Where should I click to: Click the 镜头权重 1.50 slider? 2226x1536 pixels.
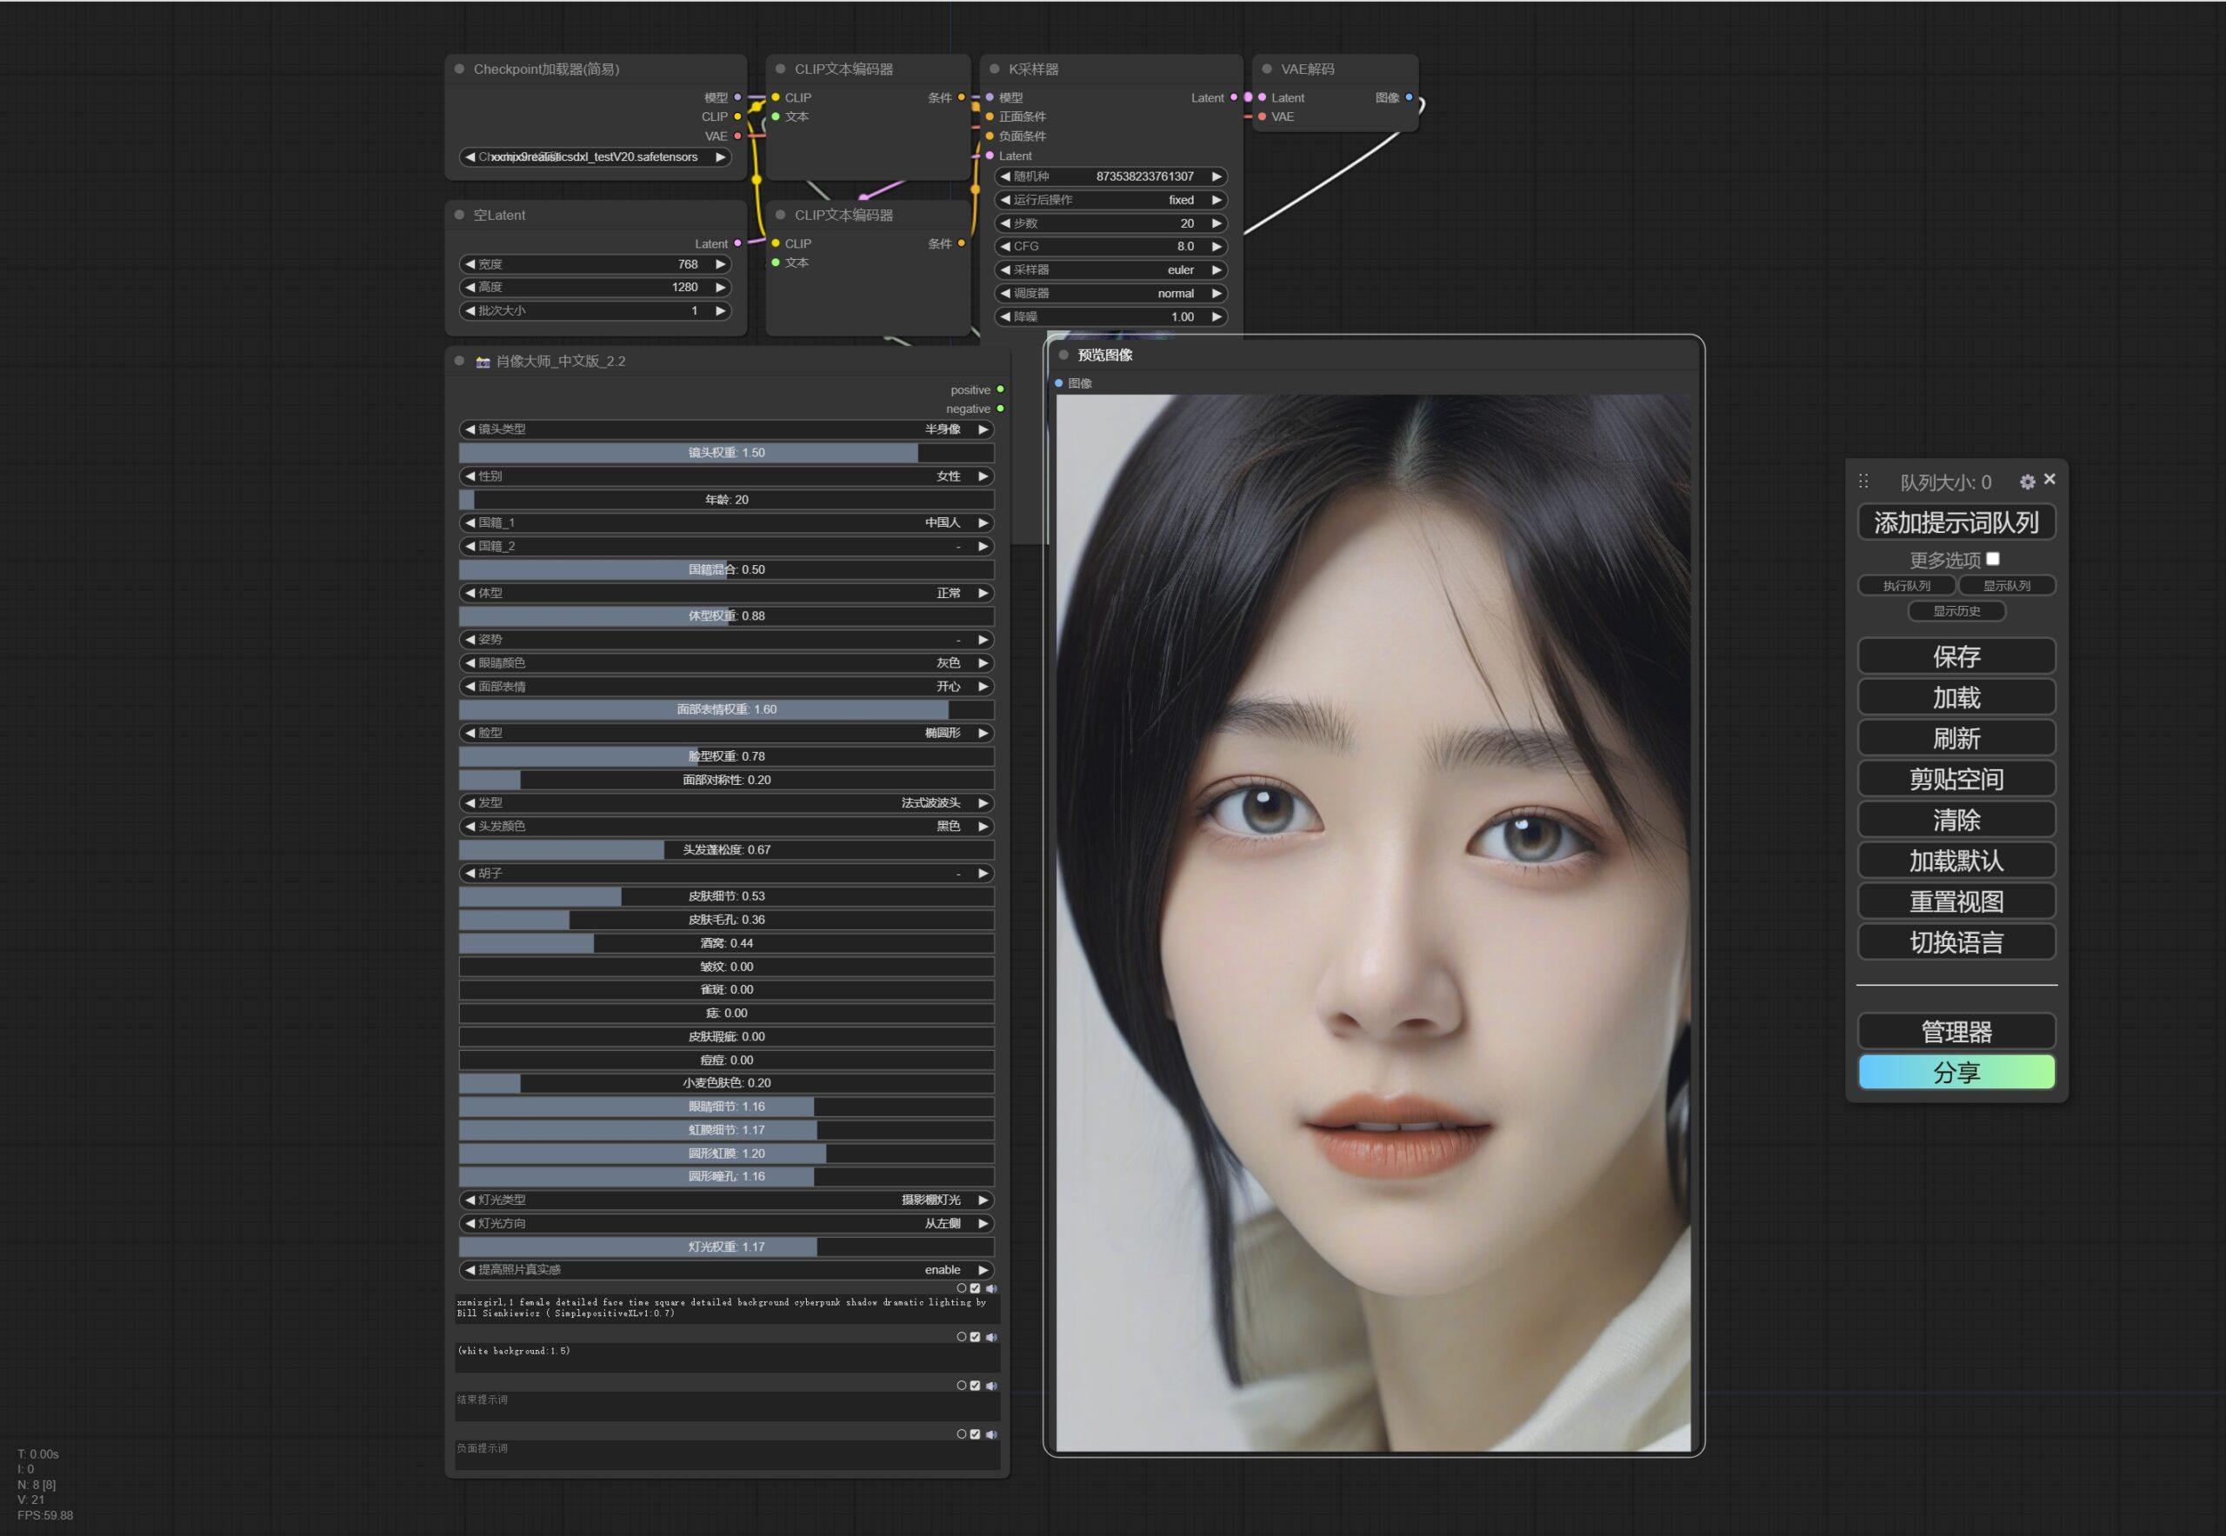726,452
